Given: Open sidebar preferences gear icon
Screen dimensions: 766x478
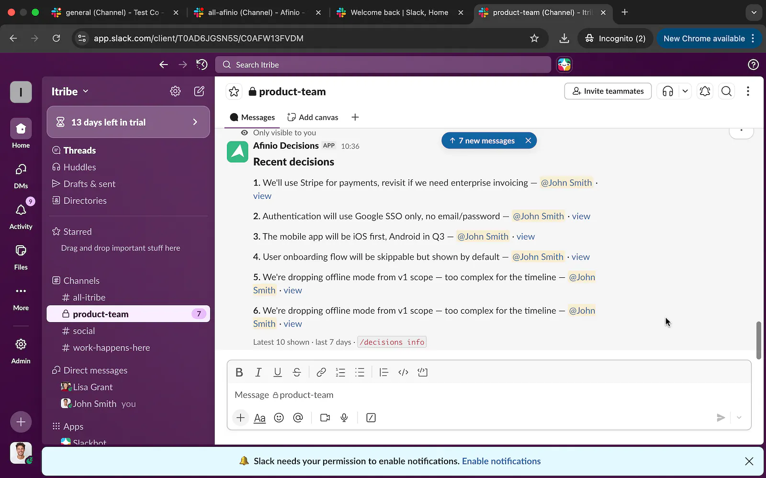Looking at the screenshot, I should (x=175, y=91).
